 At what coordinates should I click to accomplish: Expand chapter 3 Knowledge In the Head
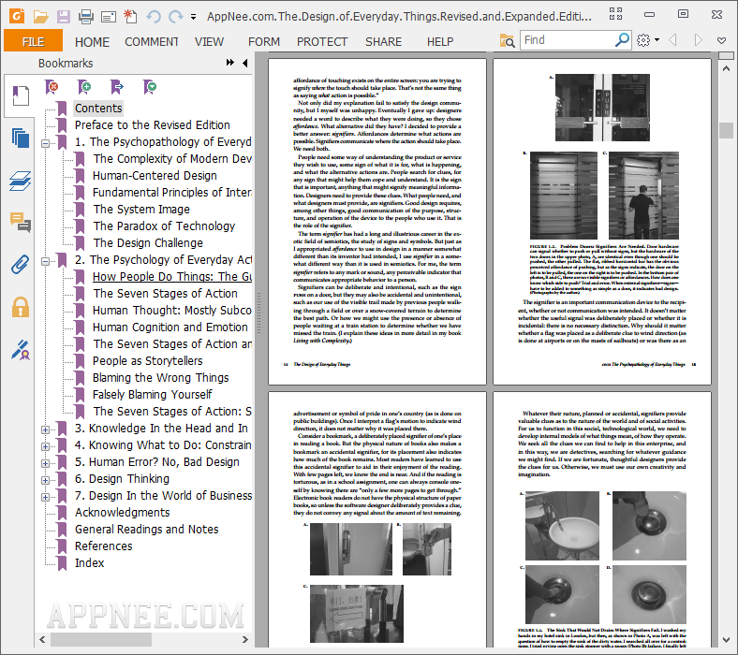click(45, 429)
